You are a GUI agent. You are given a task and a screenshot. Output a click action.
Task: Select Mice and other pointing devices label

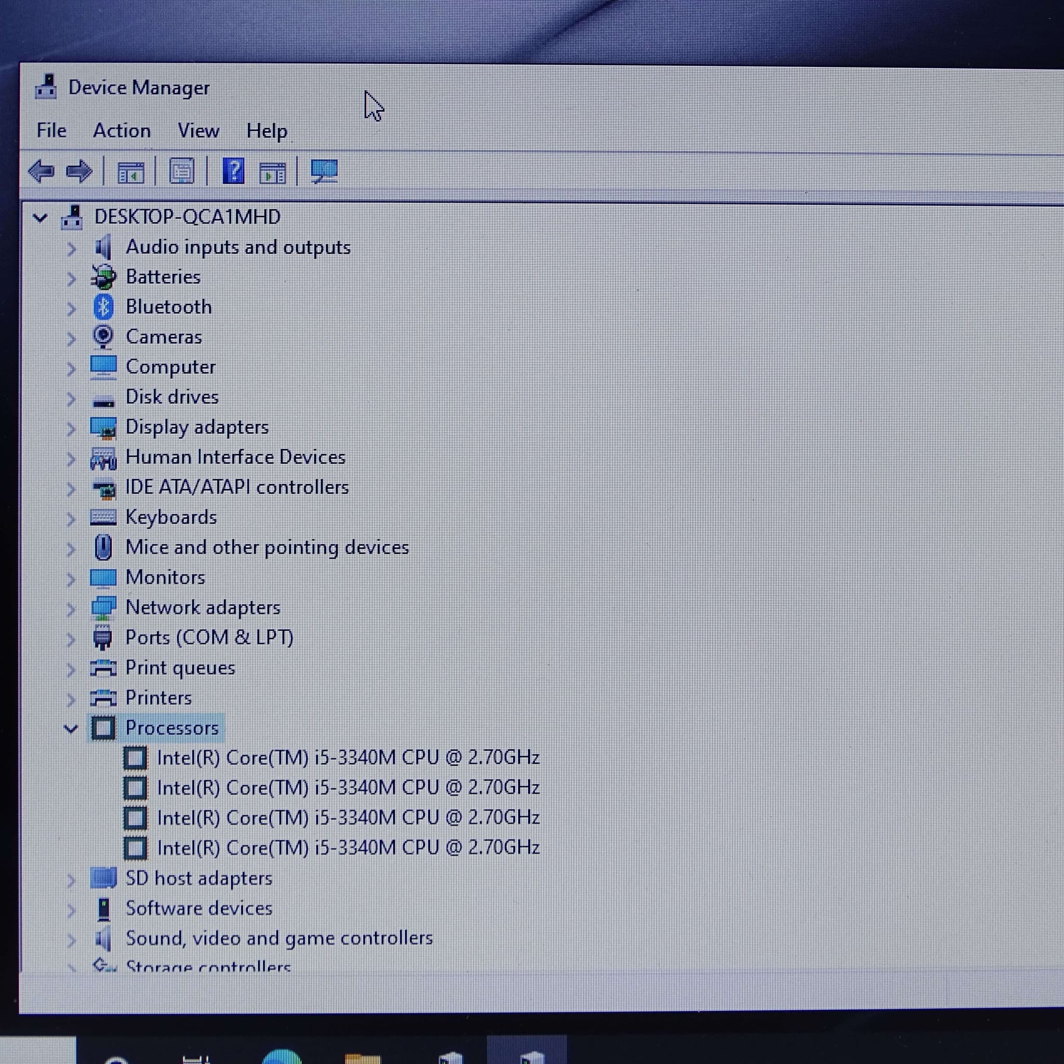coord(268,548)
